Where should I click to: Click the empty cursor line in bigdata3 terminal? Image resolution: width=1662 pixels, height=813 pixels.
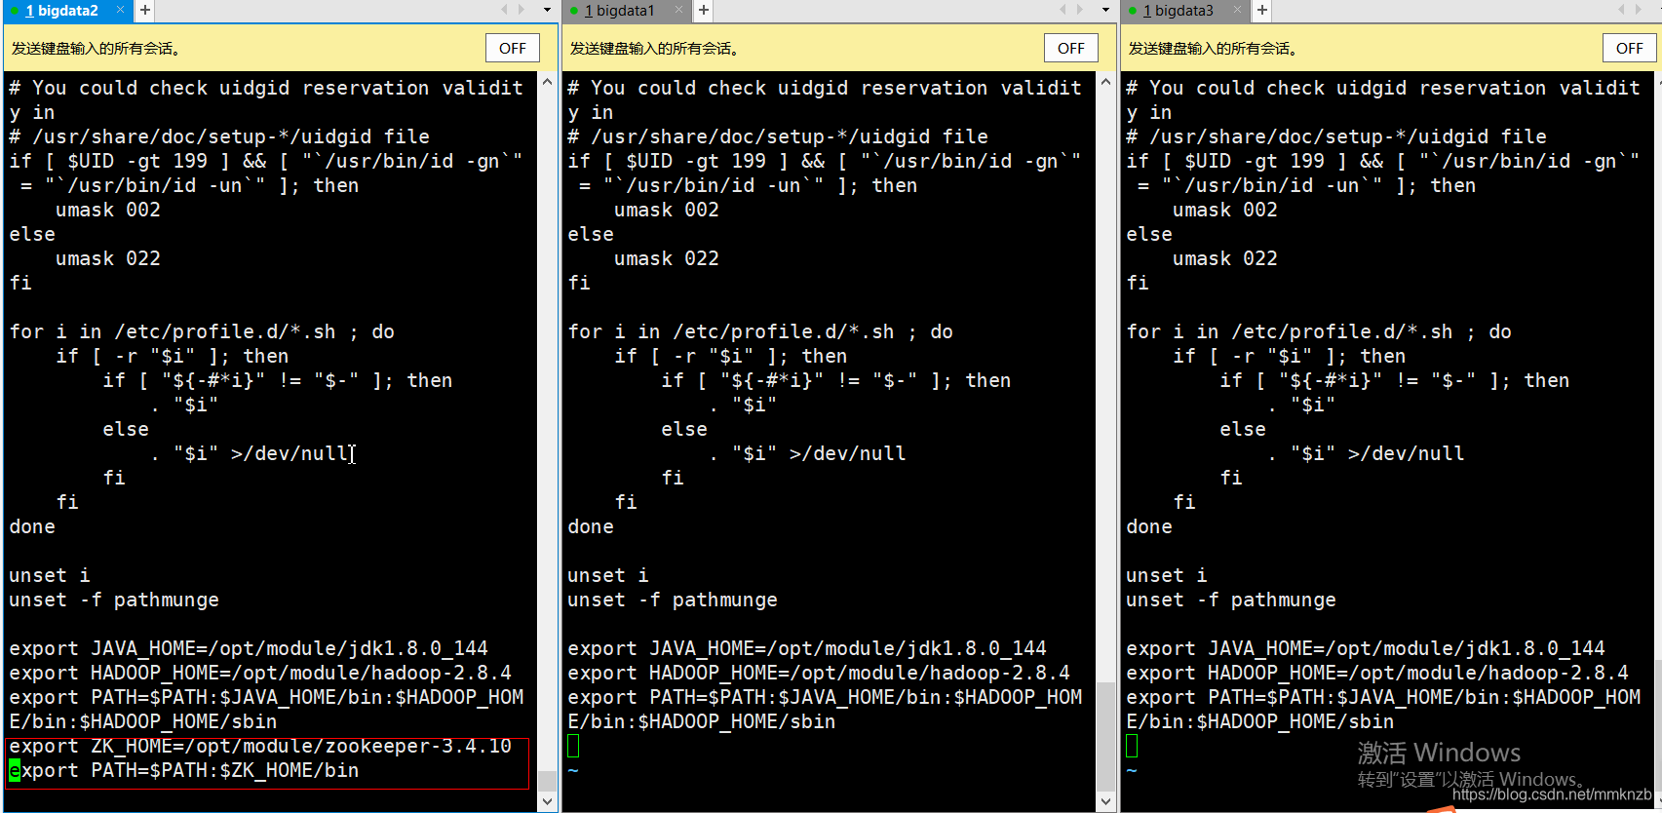[x=1132, y=746]
